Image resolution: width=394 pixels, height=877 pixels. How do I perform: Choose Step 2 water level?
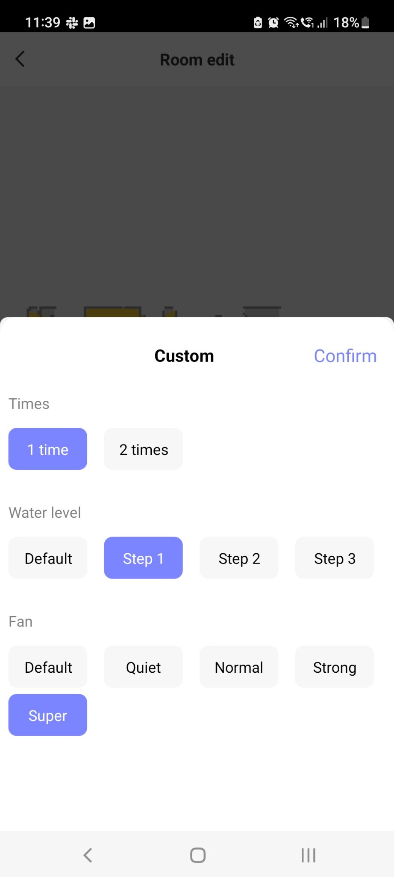[239, 558]
